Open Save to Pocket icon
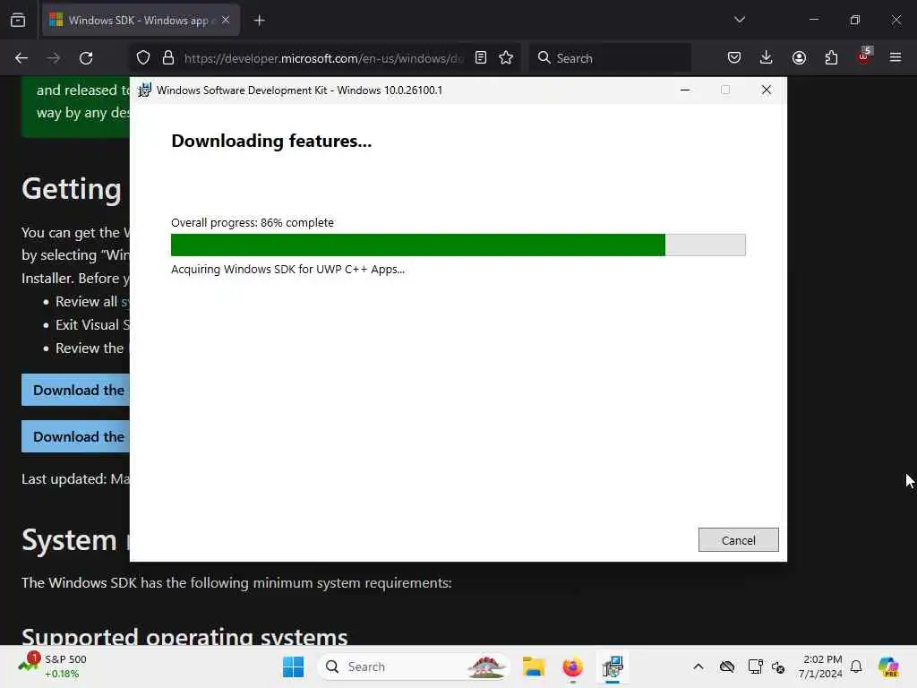The height and width of the screenshot is (688, 917). pyautogui.click(x=734, y=58)
